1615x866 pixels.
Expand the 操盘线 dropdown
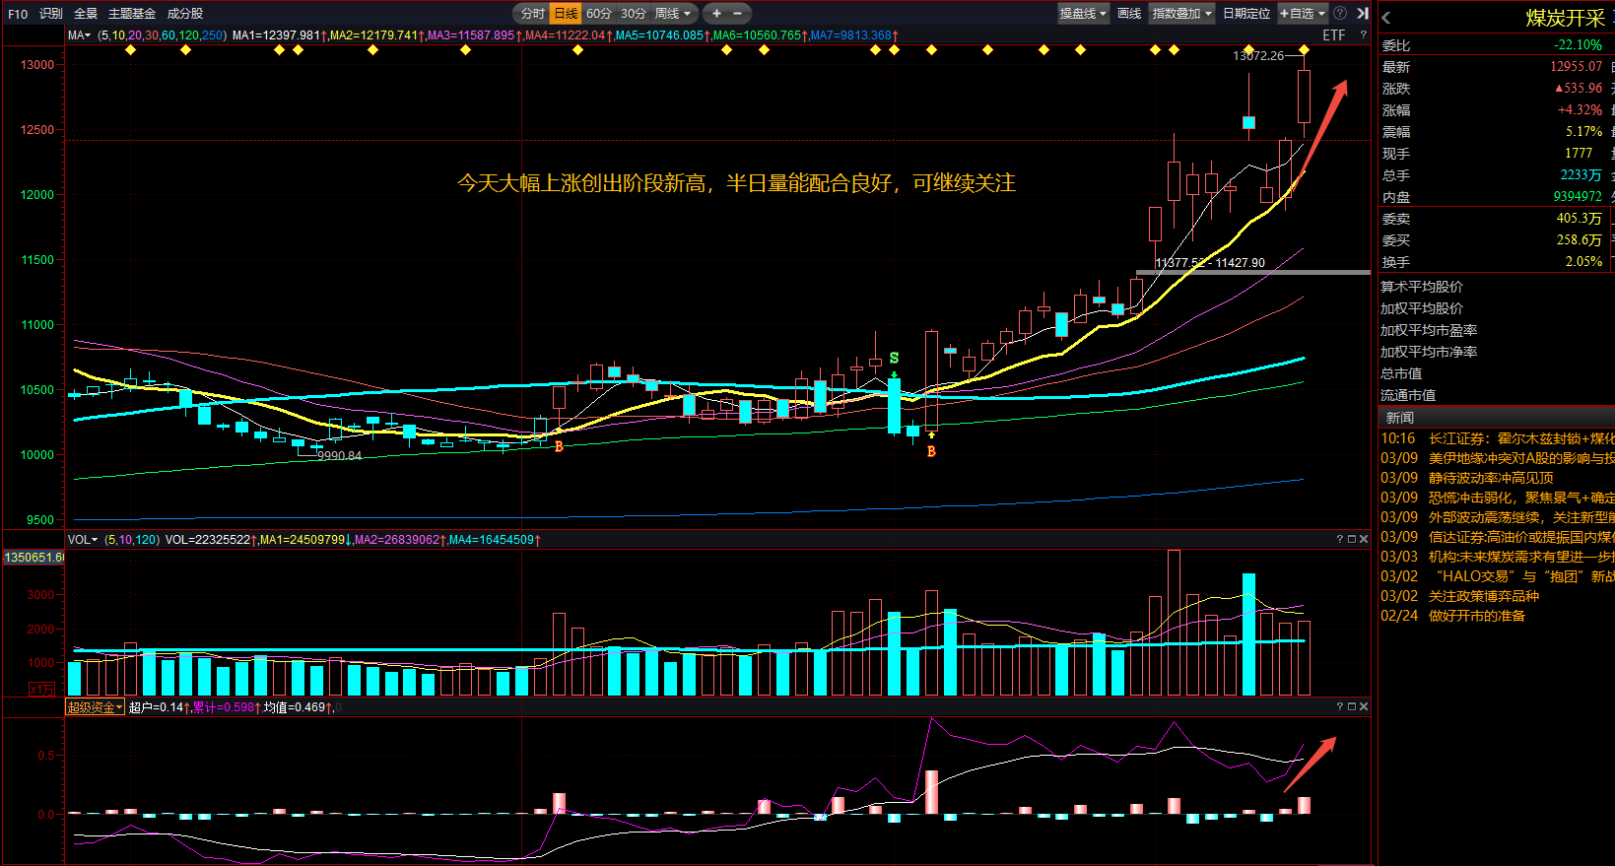[x=1084, y=13]
